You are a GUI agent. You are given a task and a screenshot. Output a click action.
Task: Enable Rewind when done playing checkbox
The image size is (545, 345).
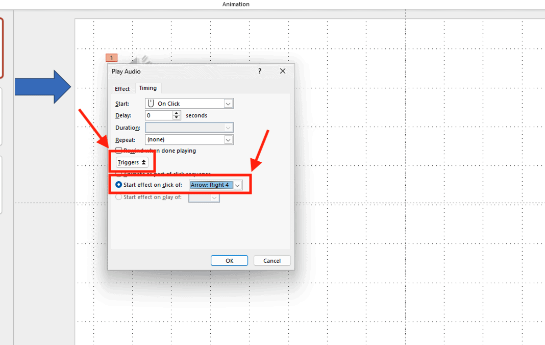point(118,150)
